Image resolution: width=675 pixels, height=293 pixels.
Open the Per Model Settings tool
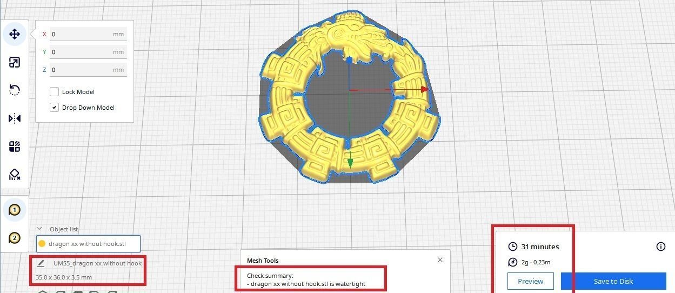coord(15,146)
